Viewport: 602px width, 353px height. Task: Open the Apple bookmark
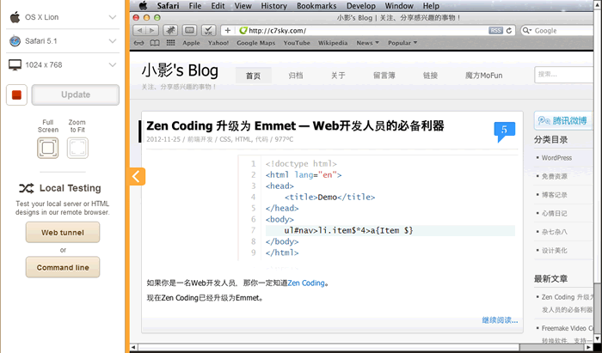tap(191, 43)
